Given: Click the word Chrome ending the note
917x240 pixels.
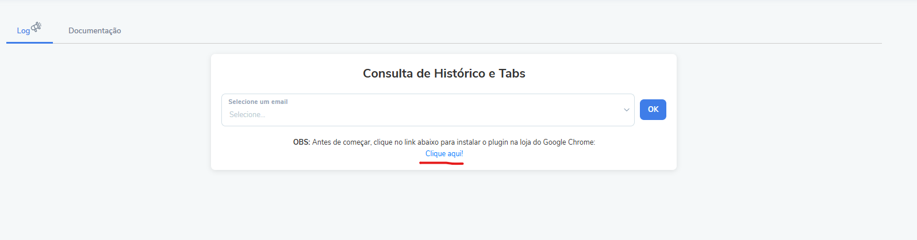Looking at the screenshot, I should (581, 142).
